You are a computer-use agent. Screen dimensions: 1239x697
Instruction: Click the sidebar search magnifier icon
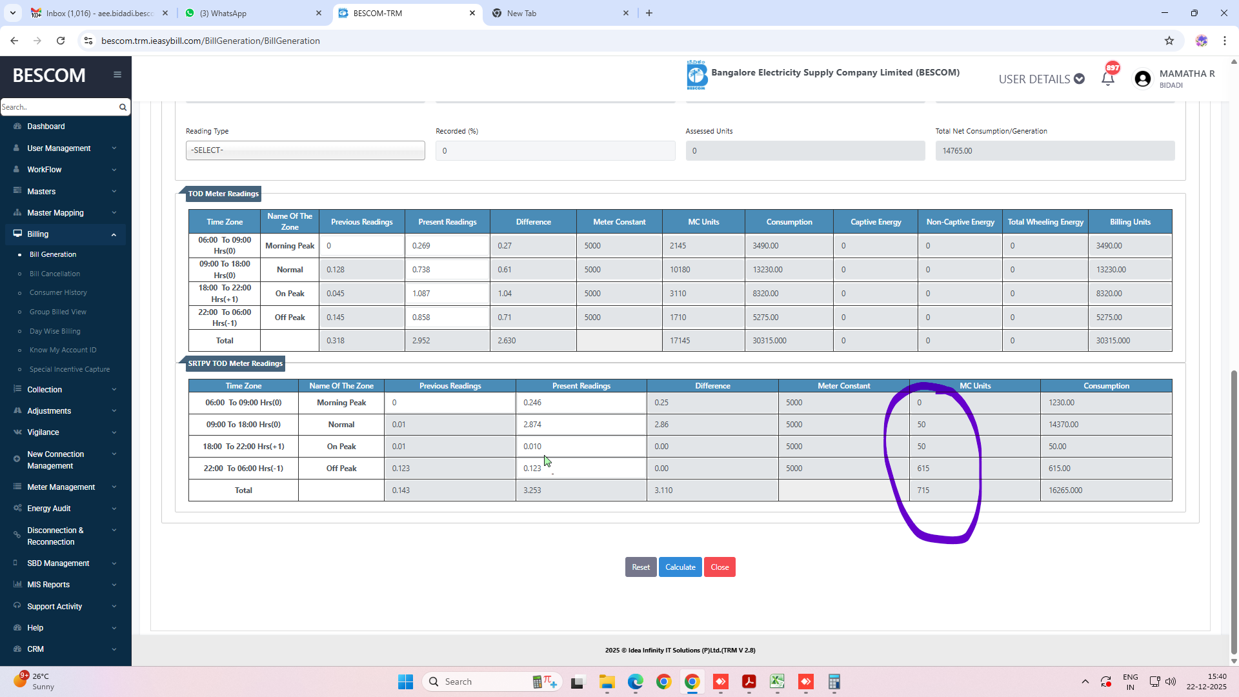[123, 107]
